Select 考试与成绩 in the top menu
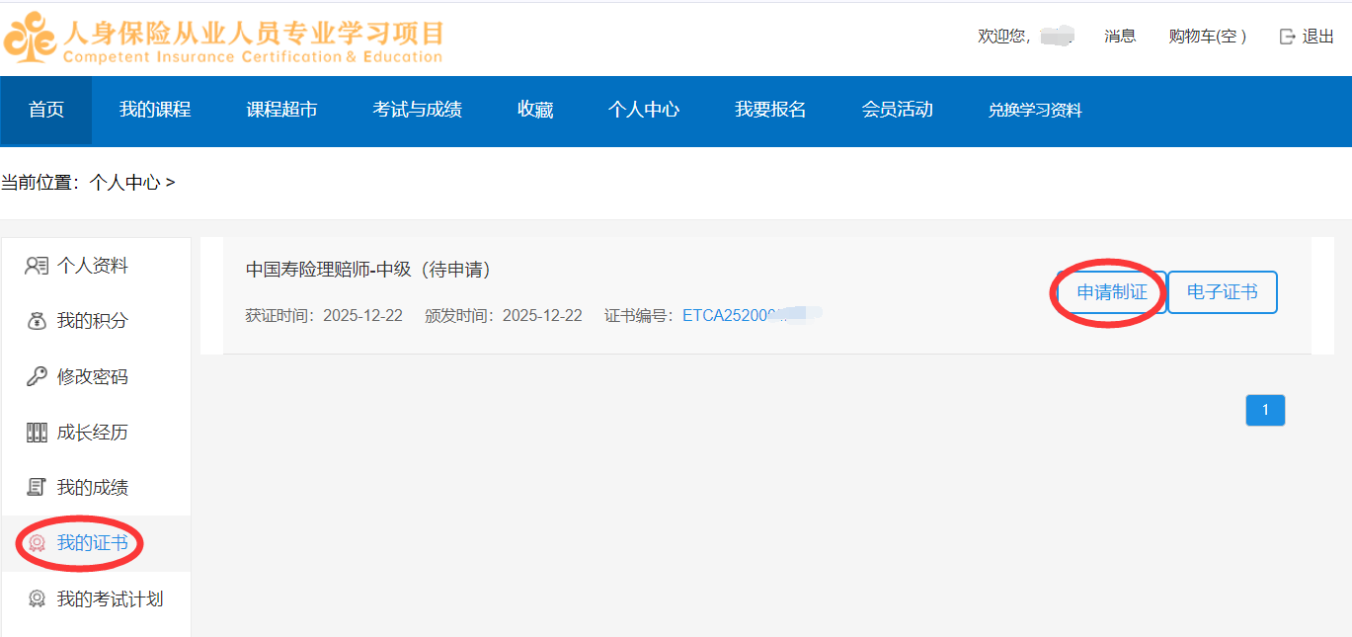This screenshot has width=1352, height=637. 417,110
